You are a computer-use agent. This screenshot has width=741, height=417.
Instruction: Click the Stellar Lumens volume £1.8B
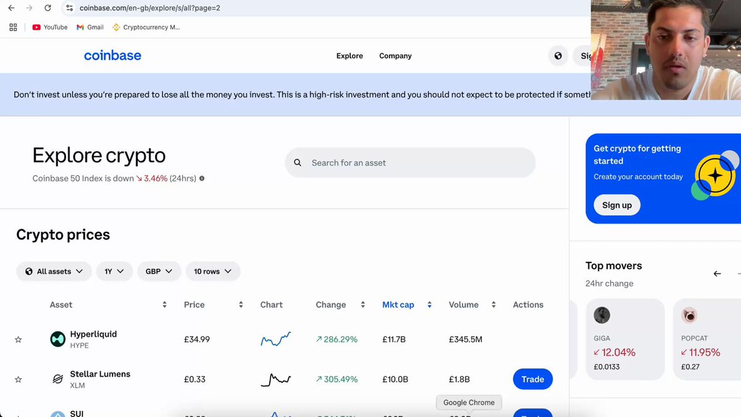(459, 379)
